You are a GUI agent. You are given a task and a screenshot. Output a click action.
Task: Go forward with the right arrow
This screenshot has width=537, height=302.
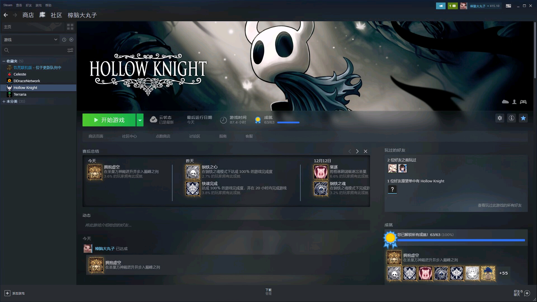[15, 15]
